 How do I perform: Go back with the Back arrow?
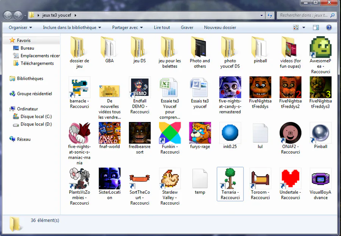[x=8, y=15]
